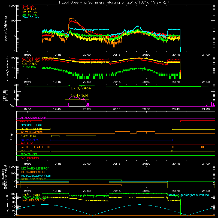The image size is (218, 218).
Task: Click the 50-100 keV legend label
Action: tap(31, 17)
